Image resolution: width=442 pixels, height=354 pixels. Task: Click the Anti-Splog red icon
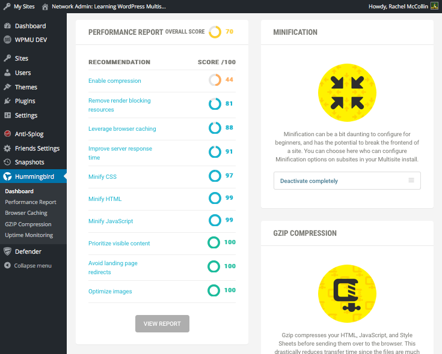coord(8,134)
